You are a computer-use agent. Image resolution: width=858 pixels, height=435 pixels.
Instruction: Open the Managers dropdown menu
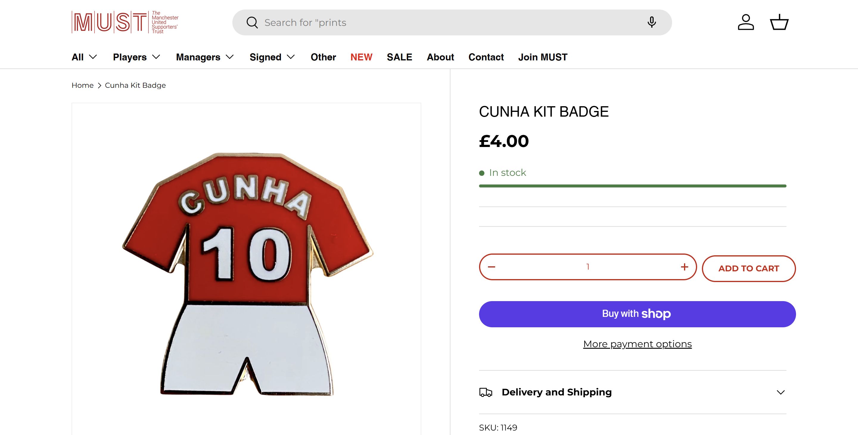pos(204,57)
